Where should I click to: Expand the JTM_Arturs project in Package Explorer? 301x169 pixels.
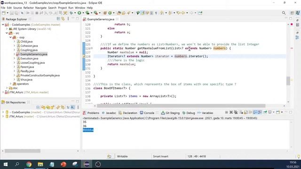(3, 92)
